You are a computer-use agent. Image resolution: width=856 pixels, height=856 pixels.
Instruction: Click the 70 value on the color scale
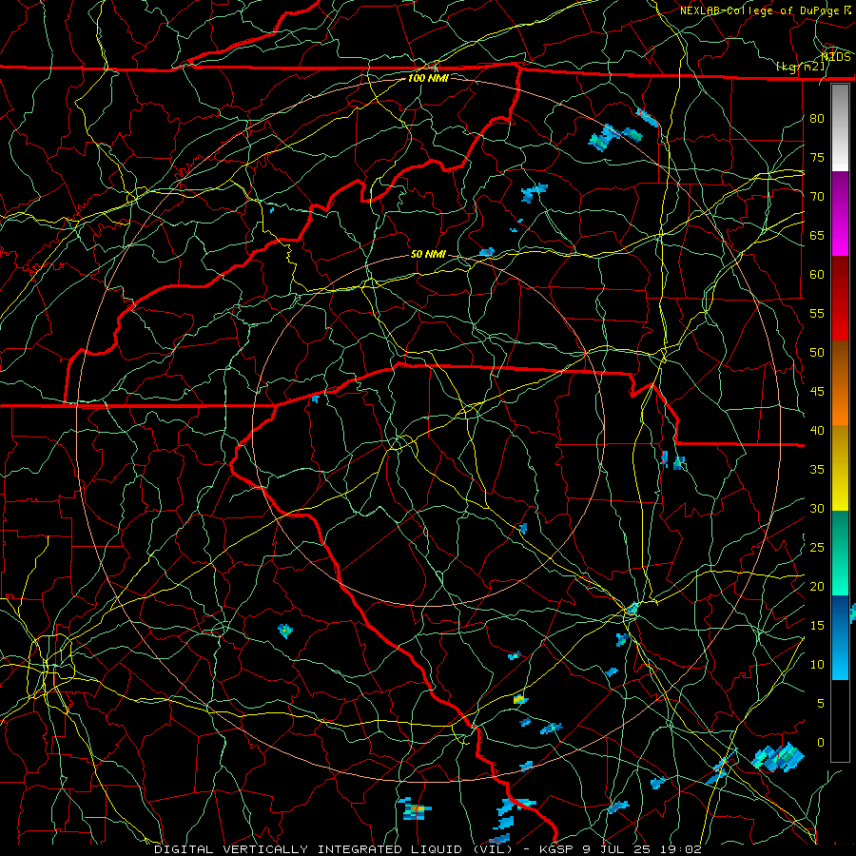pyautogui.click(x=817, y=197)
